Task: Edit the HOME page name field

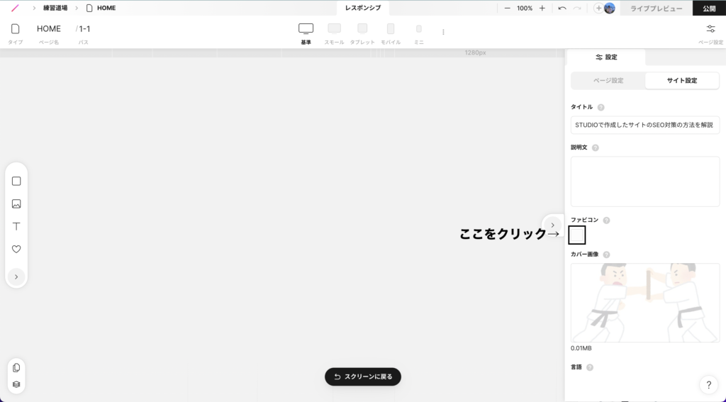Action: 49,28
